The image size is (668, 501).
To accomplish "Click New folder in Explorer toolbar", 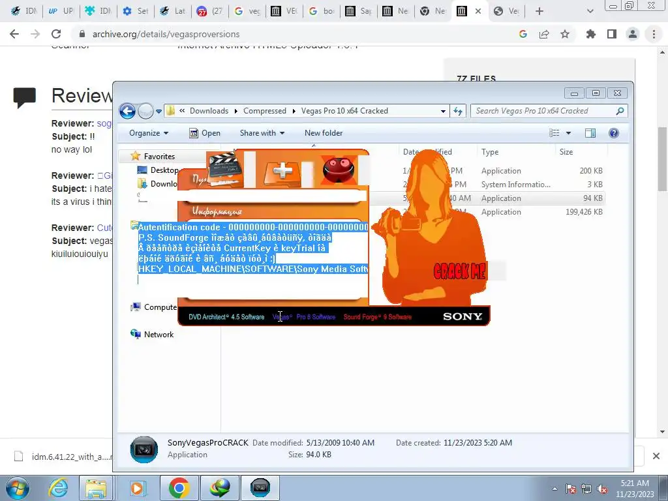I will [x=324, y=133].
